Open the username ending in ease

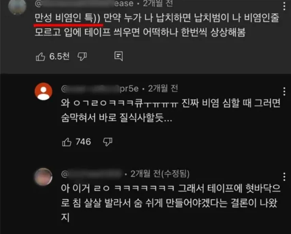[84, 4]
